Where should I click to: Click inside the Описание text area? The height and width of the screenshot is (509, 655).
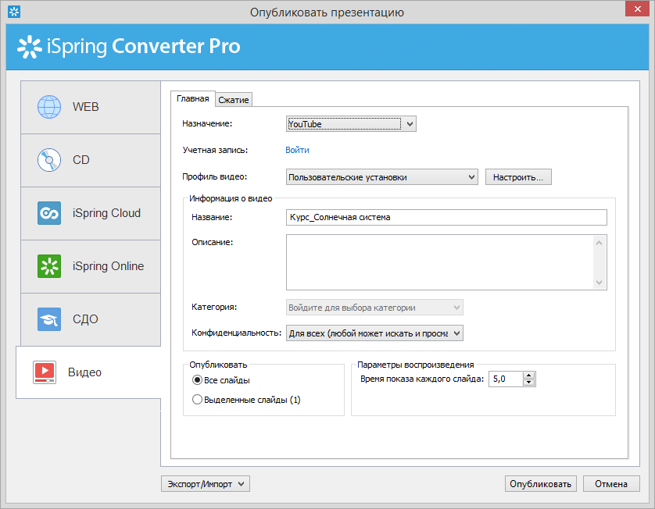[439, 262]
